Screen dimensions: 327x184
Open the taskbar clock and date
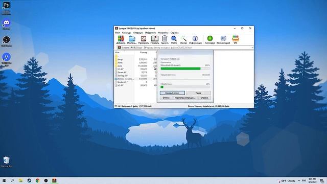click(x=312, y=180)
